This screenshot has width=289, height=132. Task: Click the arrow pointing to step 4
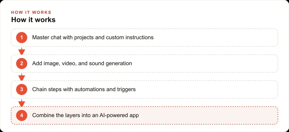point(22,103)
